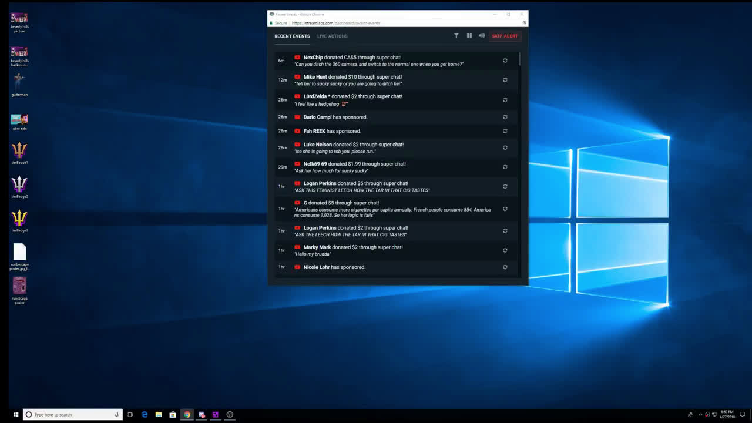Viewport: 752px width, 423px height.
Task: Open File Explorer from taskbar
Action: pyautogui.click(x=159, y=415)
